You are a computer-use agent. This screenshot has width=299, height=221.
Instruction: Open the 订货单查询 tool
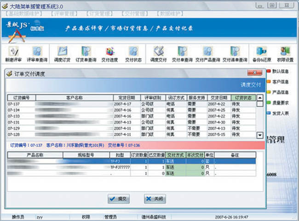[86, 54]
